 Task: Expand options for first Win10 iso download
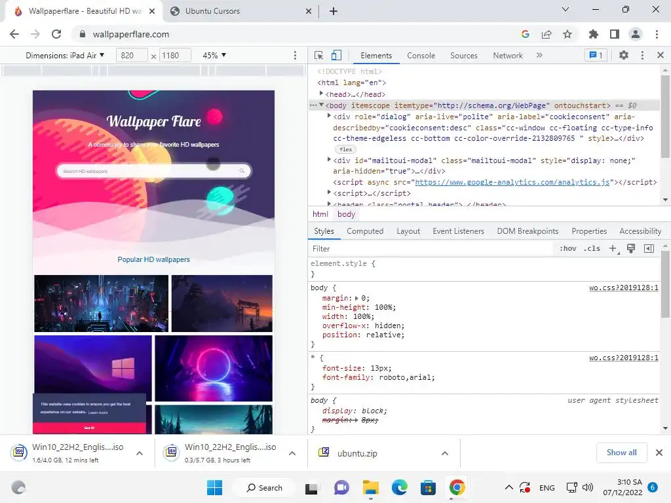pos(140,453)
